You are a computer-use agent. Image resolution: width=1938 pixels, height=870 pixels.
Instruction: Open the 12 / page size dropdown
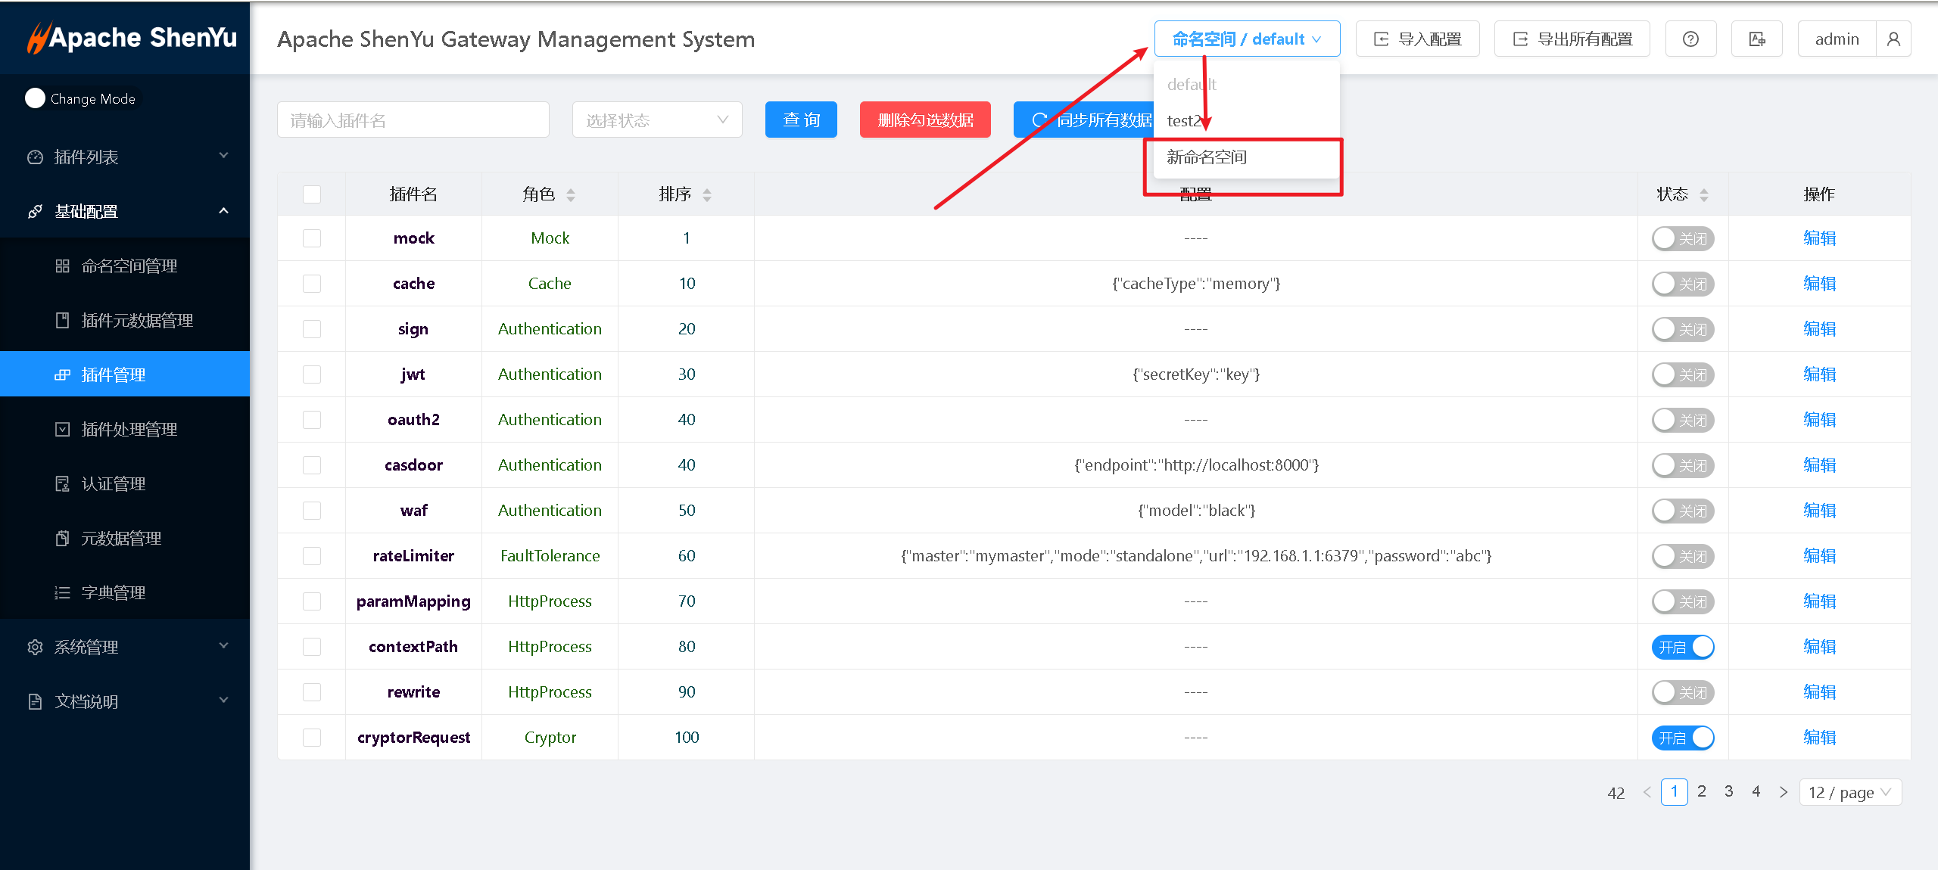(x=1850, y=792)
